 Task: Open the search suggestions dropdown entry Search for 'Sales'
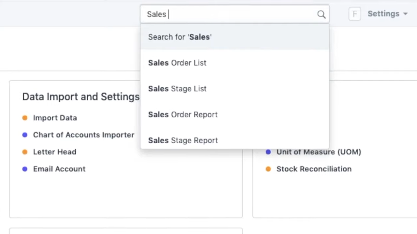click(180, 37)
